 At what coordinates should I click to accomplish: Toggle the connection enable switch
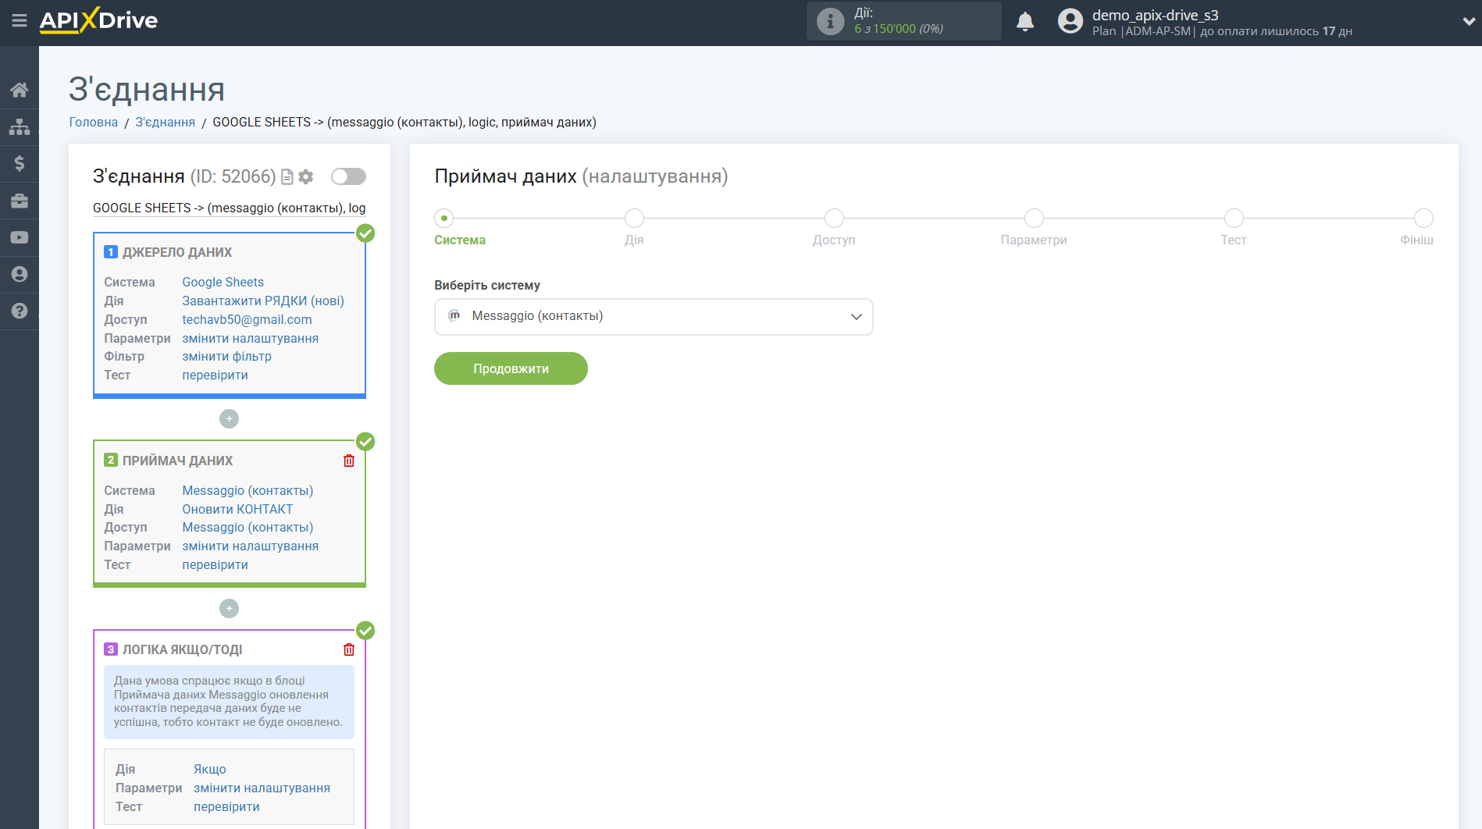(348, 176)
